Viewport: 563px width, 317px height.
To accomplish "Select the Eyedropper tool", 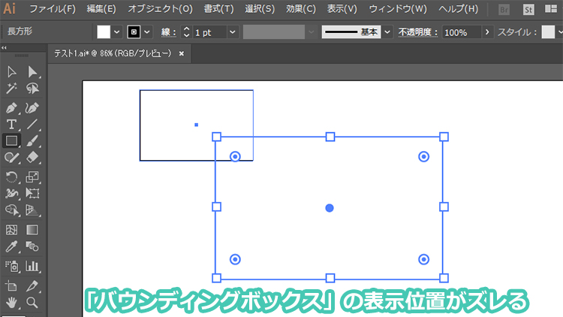I will tap(12, 246).
